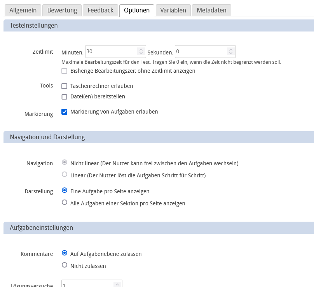Select Nicht zulassen for Kommentare

[x=65, y=266]
